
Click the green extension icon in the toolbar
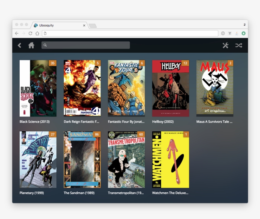point(243,33)
